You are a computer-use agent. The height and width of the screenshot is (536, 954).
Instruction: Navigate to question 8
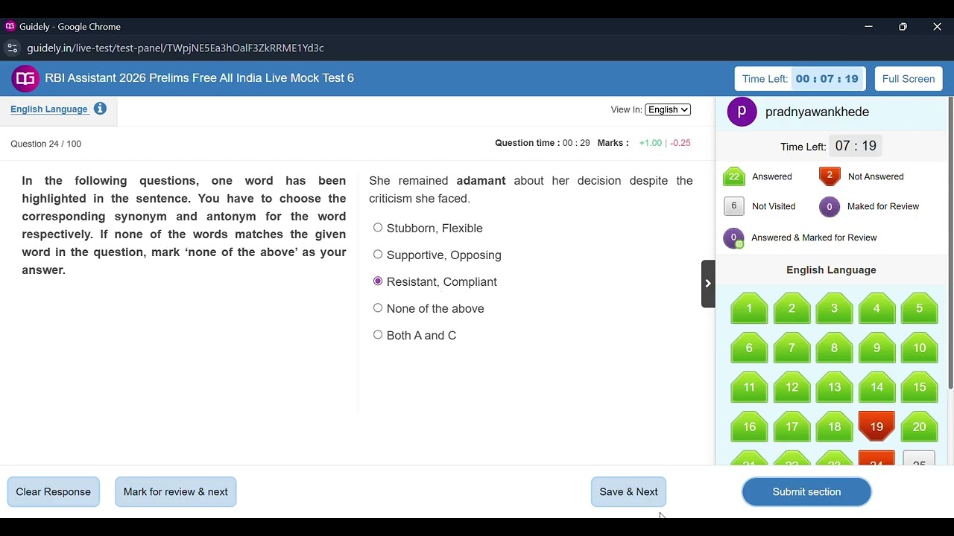tap(834, 348)
